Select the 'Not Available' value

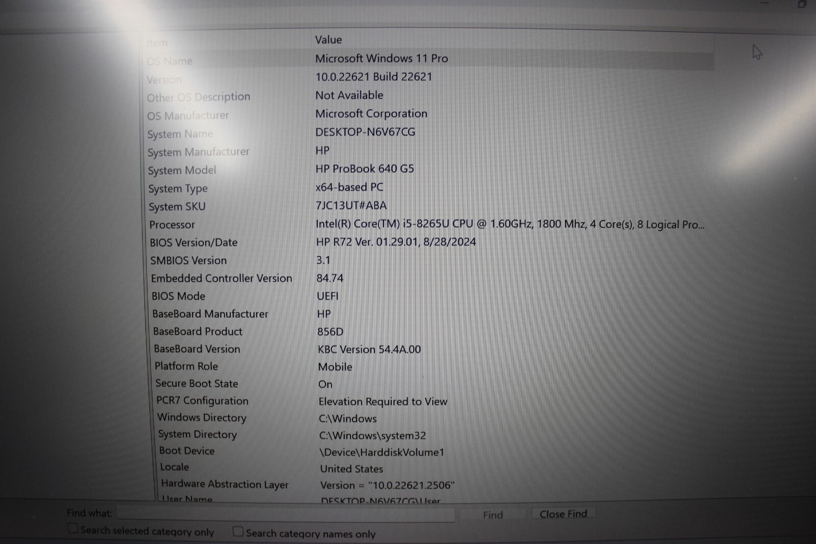[x=349, y=95]
